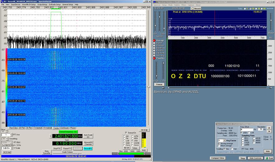Check the 44100 sampling rate box
Screen dimensions: 275x162
[x=254, y=138]
